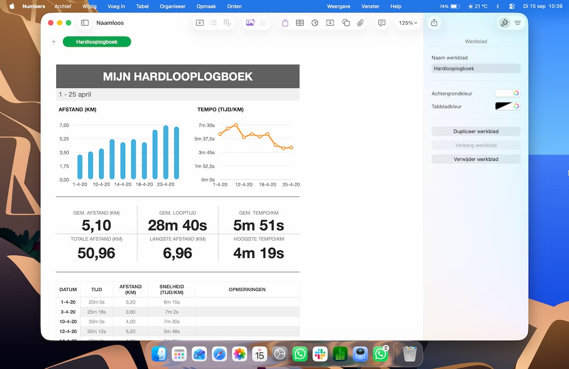Toggle the Format paintbrush inspector
The height and width of the screenshot is (369, 569).
click(505, 23)
